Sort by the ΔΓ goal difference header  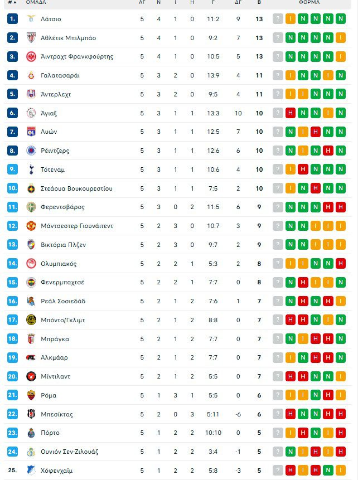(238, 2)
